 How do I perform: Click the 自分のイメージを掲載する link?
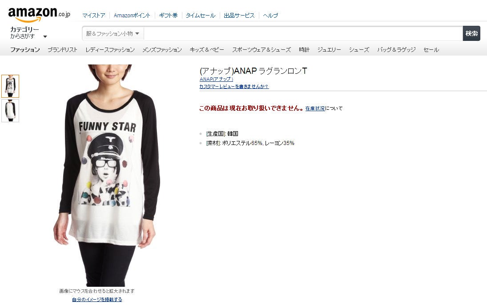click(97, 299)
